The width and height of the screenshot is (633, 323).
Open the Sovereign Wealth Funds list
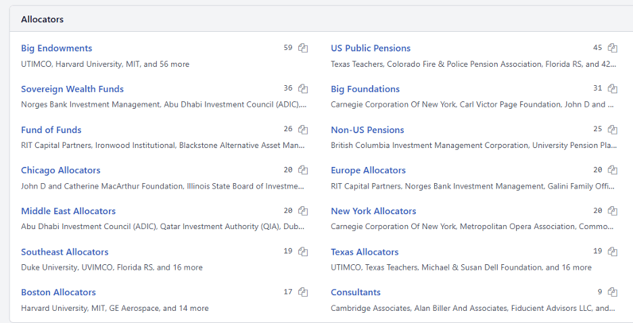pos(72,89)
